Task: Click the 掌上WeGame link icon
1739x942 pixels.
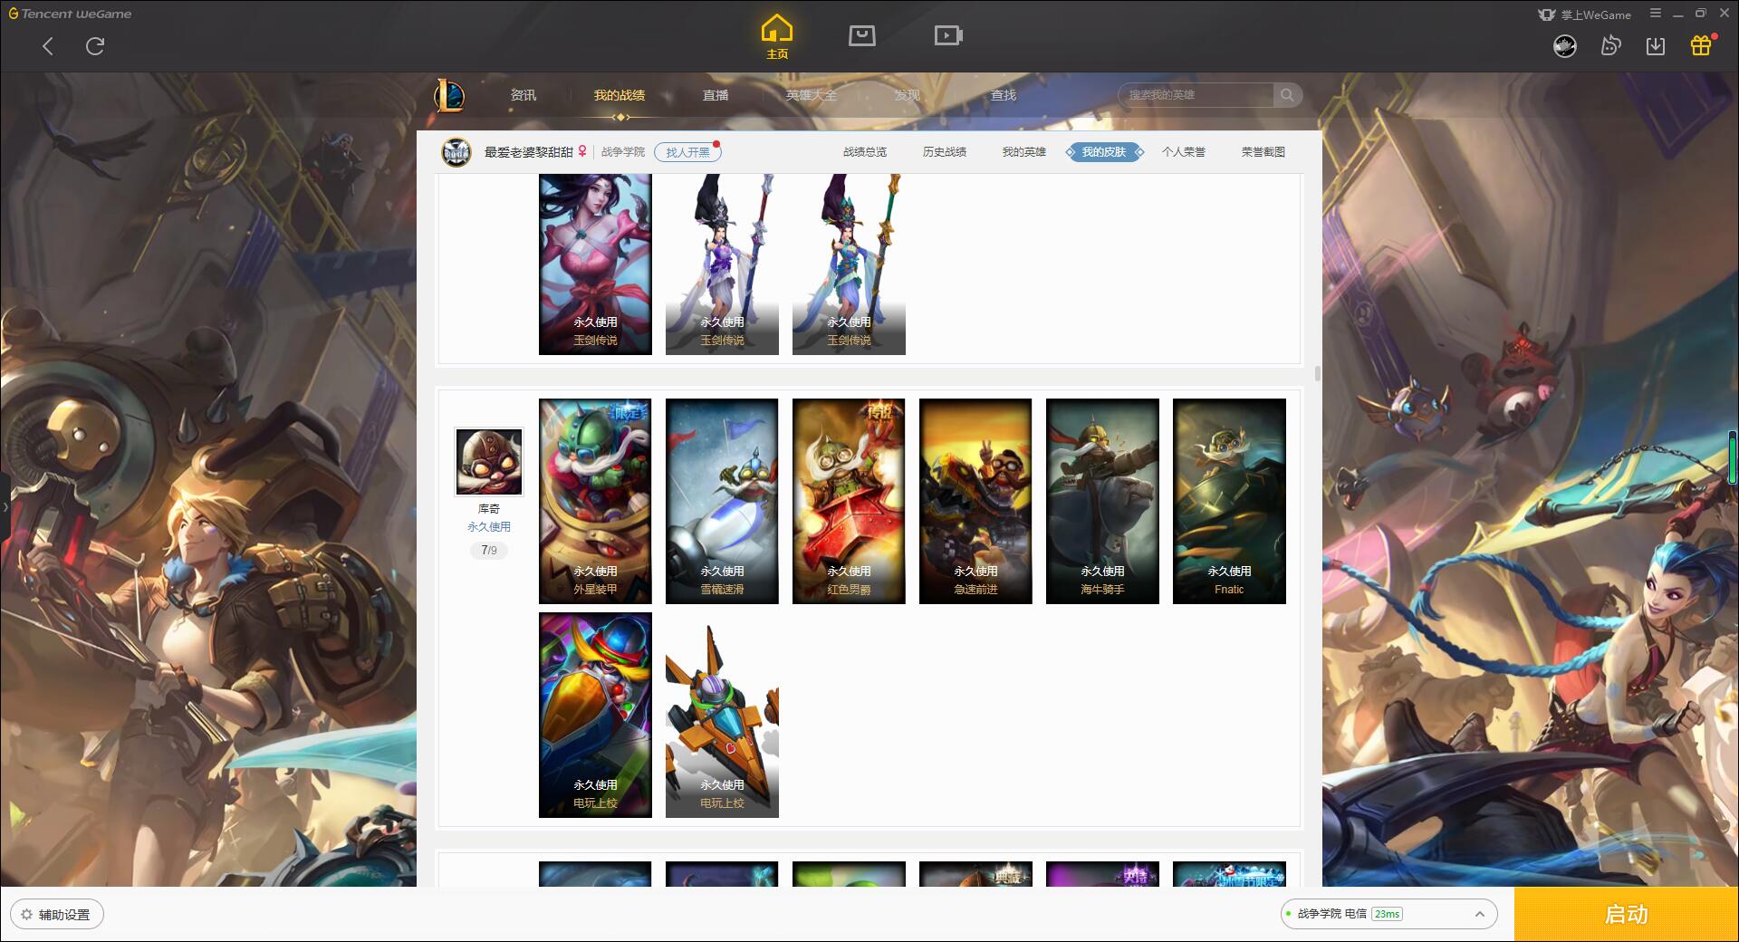Action: (x=1584, y=14)
